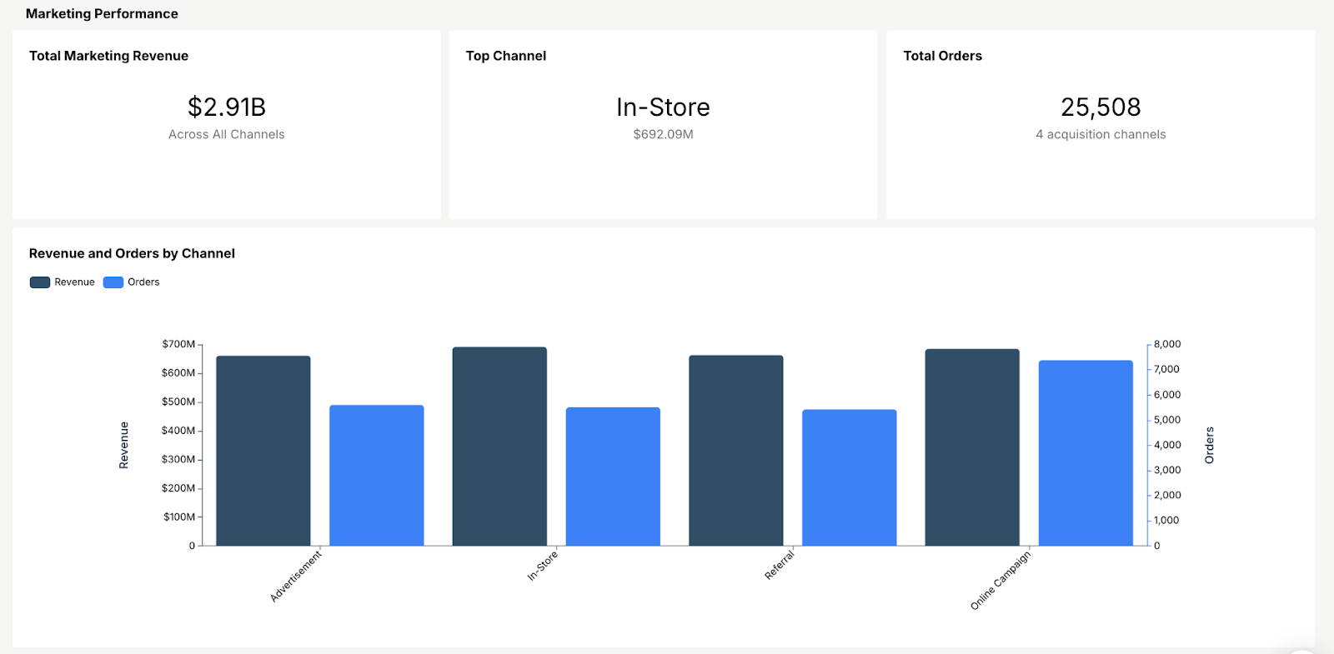Select the Referral revenue bar
The height and width of the screenshot is (654, 1334).
[x=736, y=451]
